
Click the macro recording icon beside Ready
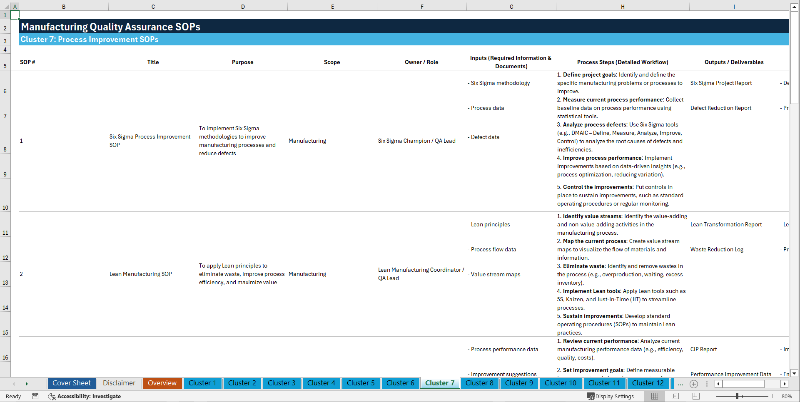click(35, 396)
